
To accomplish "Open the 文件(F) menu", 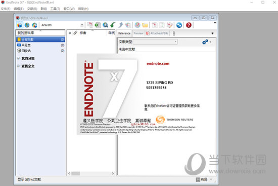I will (6, 9).
